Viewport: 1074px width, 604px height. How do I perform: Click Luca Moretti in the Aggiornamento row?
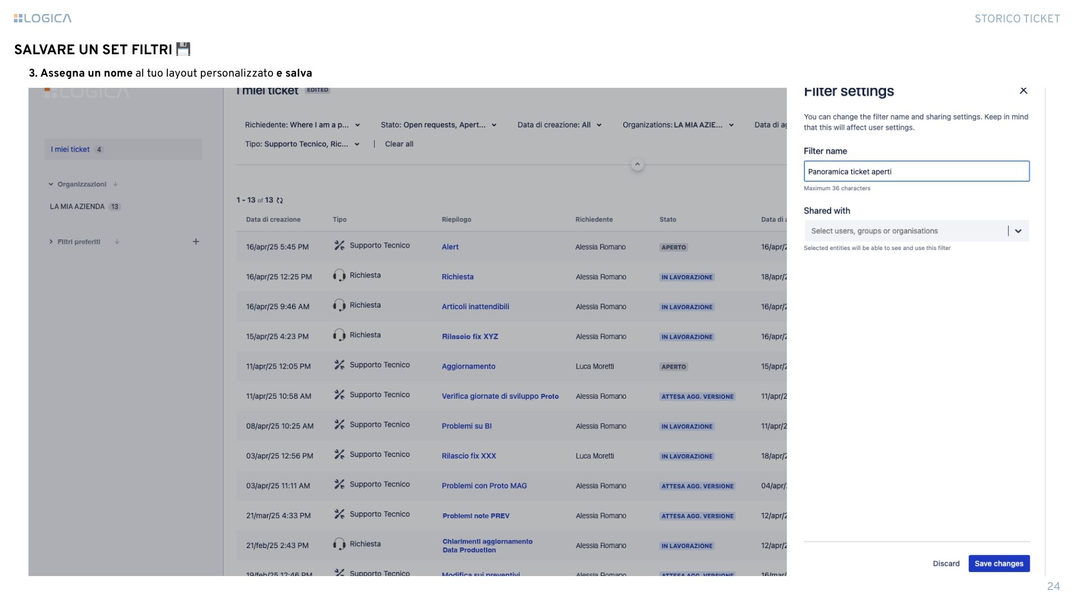pos(595,366)
